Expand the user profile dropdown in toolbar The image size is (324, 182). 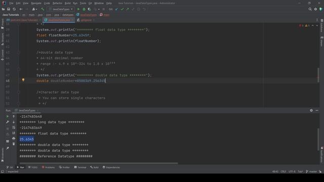34,9
